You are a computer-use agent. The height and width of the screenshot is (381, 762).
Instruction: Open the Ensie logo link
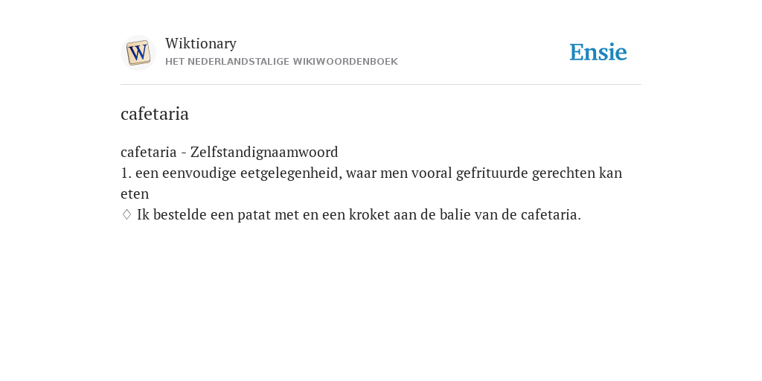(598, 52)
